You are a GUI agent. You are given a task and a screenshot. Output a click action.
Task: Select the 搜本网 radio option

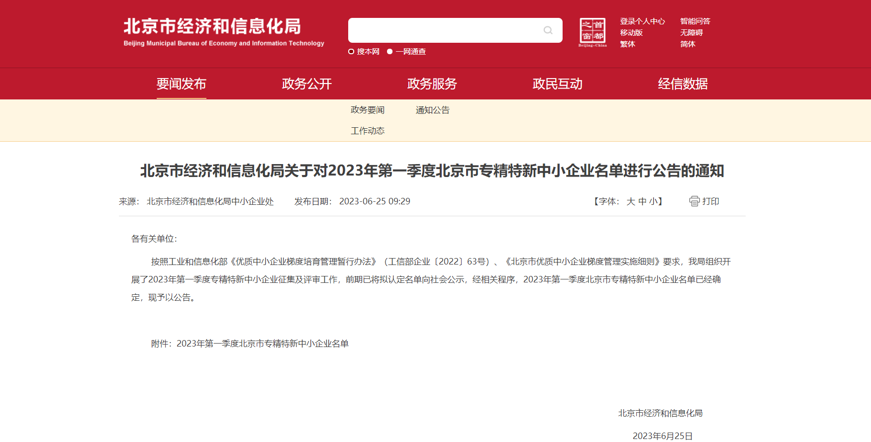pos(351,52)
